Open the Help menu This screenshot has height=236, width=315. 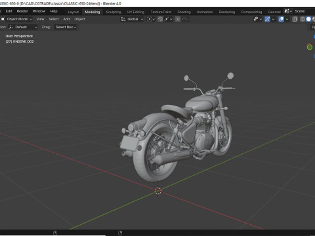coord(54,11)
